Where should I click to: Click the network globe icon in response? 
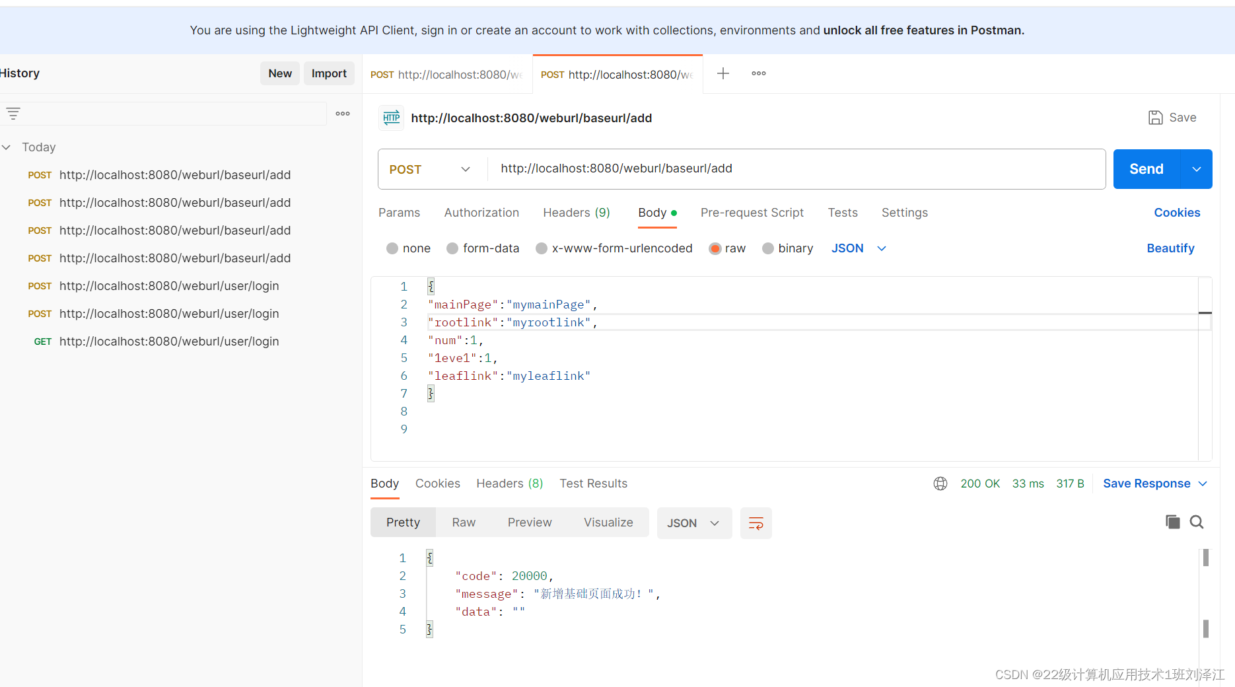940,484
